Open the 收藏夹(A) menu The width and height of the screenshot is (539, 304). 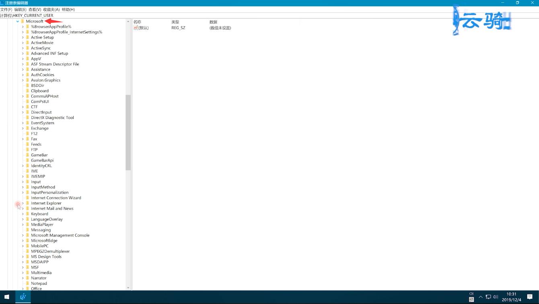click(51, 9)
